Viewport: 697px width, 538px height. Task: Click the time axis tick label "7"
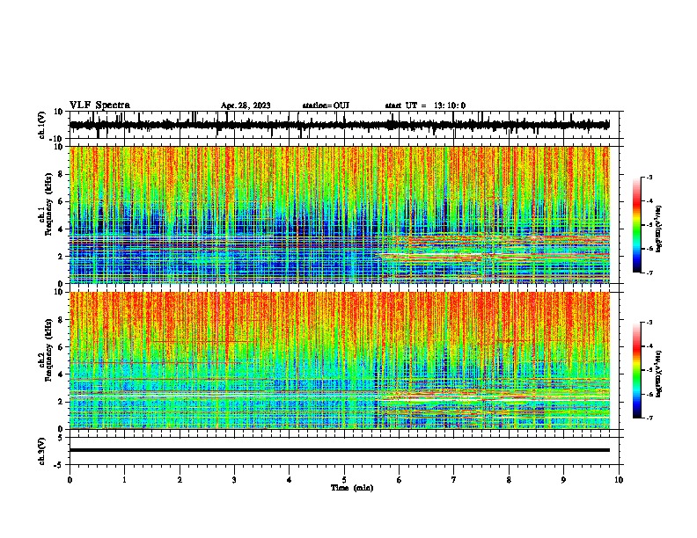tap(454, 479)
